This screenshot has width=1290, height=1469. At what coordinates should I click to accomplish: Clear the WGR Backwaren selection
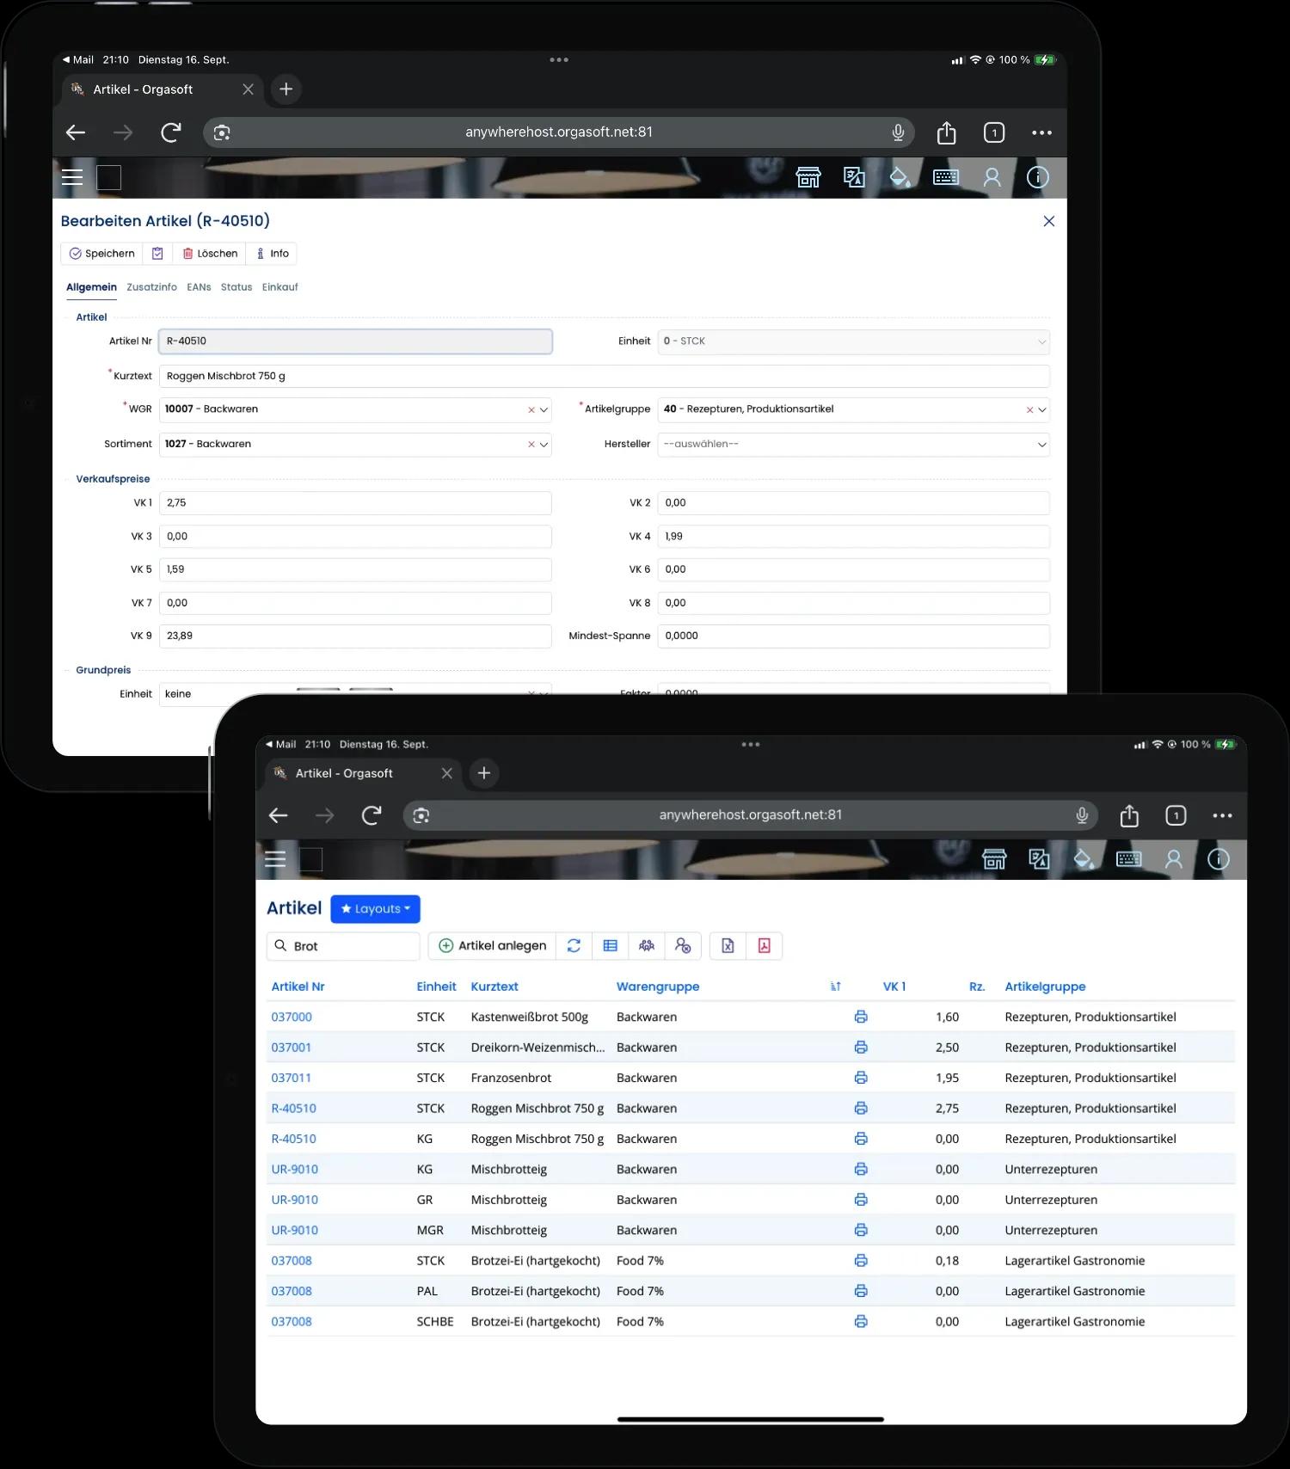(531, 410)
